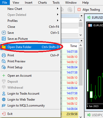Click the Print printer icon

4,55
